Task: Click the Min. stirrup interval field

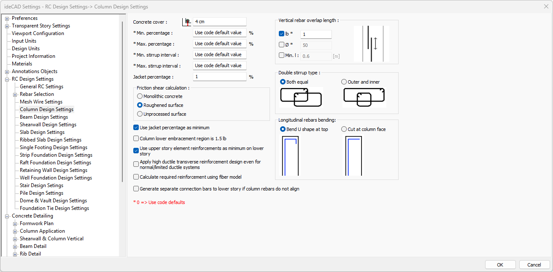Action: pyautogui.click(x=219, y=54)
